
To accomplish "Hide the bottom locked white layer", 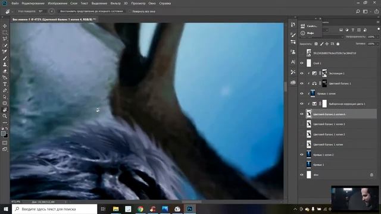I will (x=302, y=175).
